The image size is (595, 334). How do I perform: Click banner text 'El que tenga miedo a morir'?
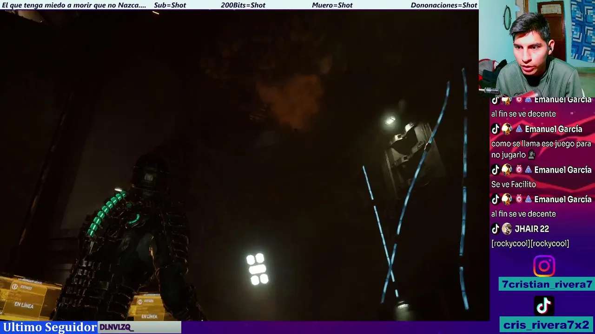46,5
